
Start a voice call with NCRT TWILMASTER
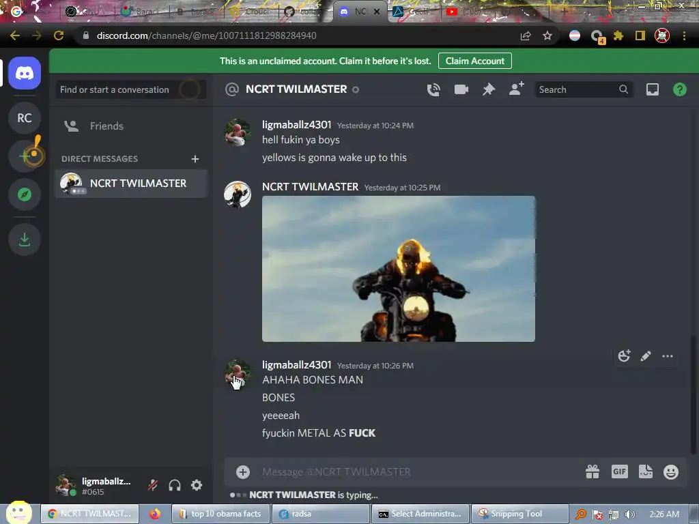433,89
